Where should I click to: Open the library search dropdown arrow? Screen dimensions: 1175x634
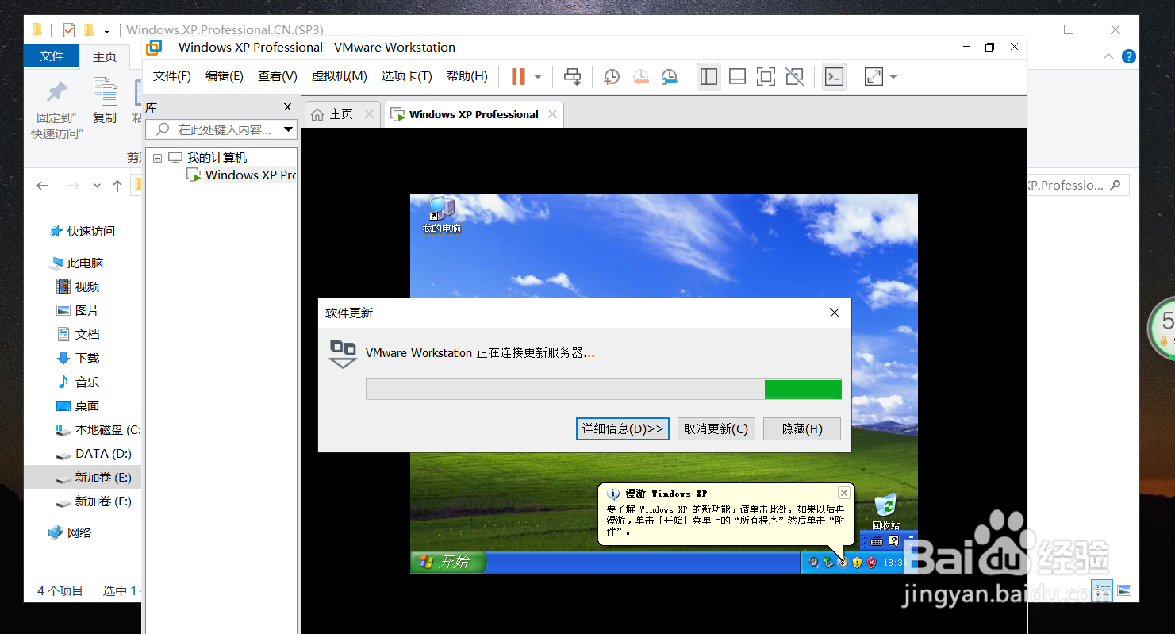pos(289,129)
